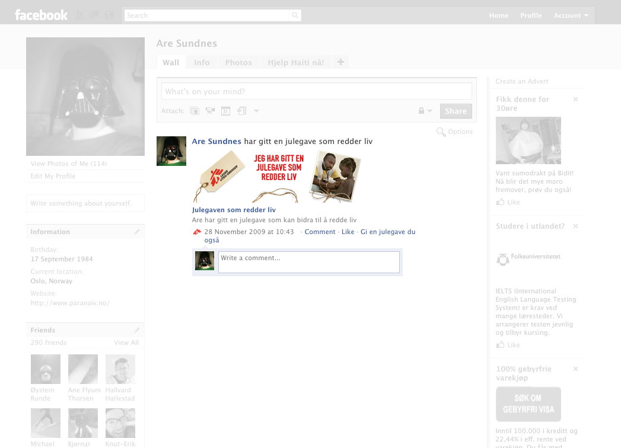Click the post author's avatar thumbnail

pos(171,151)
